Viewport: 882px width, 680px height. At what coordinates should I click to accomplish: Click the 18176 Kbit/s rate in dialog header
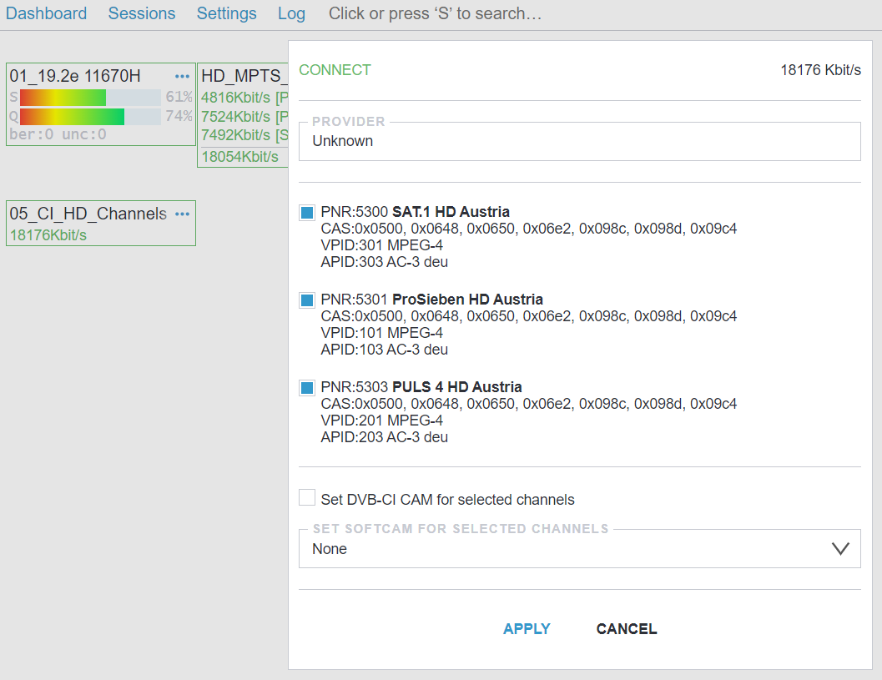[821, 70]
